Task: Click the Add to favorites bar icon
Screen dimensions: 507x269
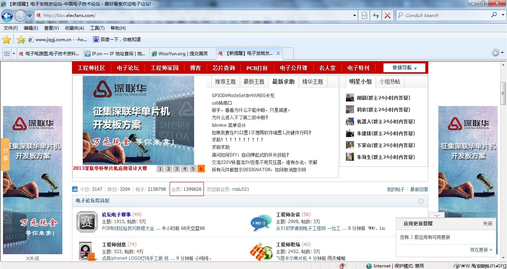Action: point(21,40)
